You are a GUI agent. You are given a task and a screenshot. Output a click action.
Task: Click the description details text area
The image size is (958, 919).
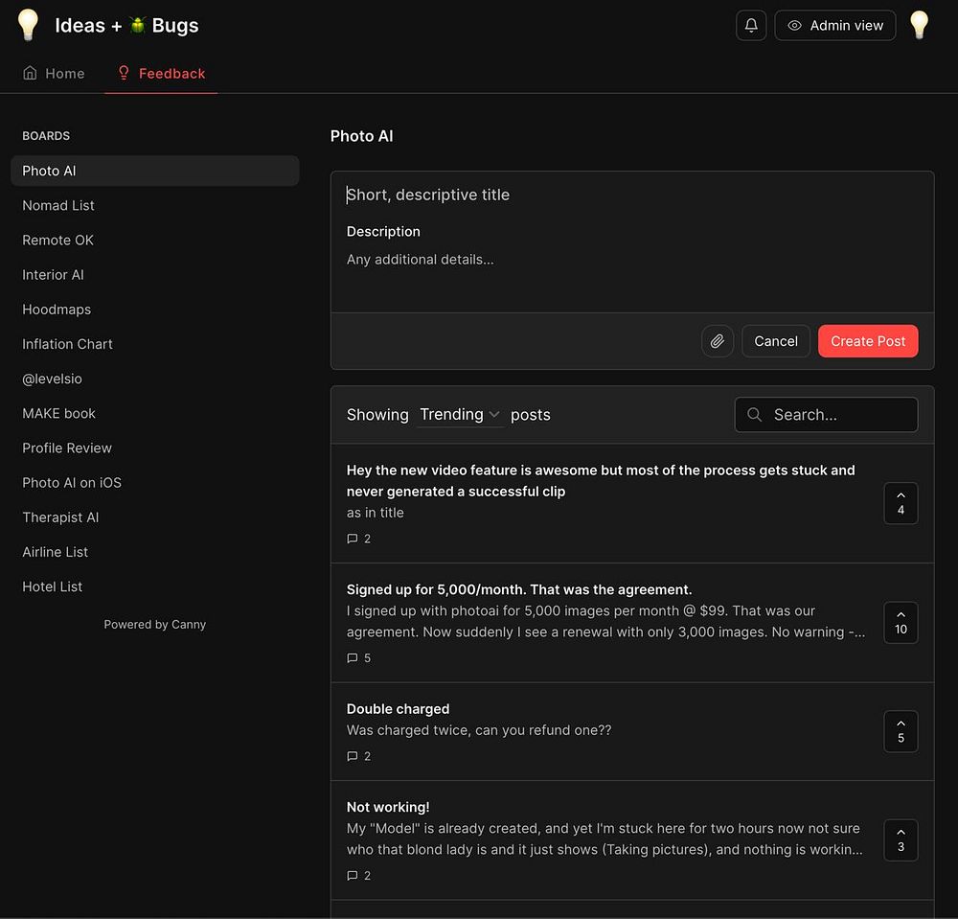631,273
